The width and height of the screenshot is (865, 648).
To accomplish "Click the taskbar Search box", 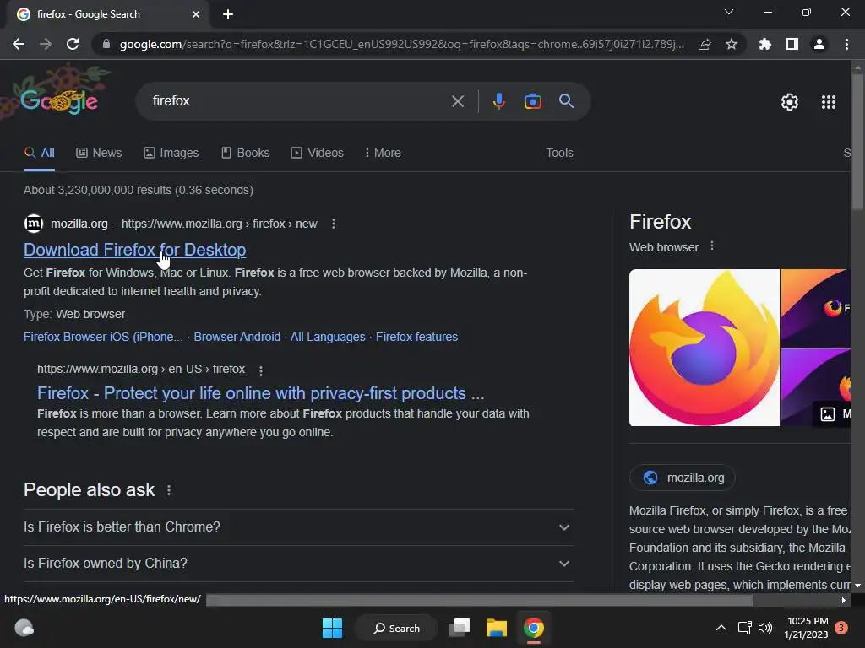I will tap(397, 628).
